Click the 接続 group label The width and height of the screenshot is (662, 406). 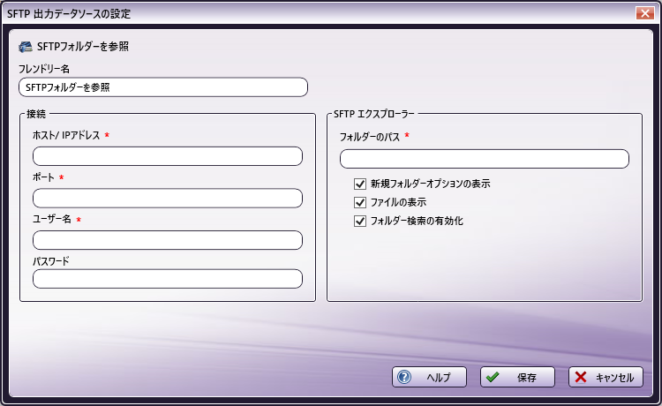click(x=36, y=114)
